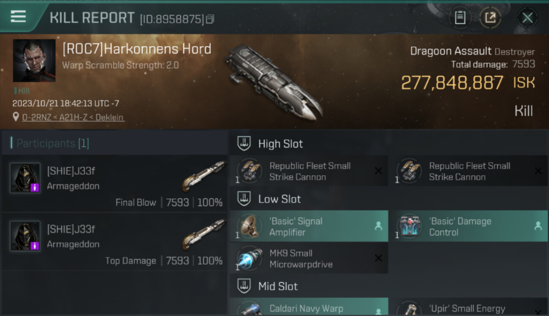
Task: Open the clipboard report icon
Action: [x=460, y=18]
